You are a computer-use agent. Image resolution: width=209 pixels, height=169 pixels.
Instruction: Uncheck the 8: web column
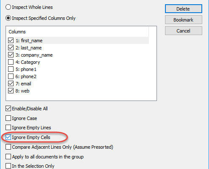[11, 91]
